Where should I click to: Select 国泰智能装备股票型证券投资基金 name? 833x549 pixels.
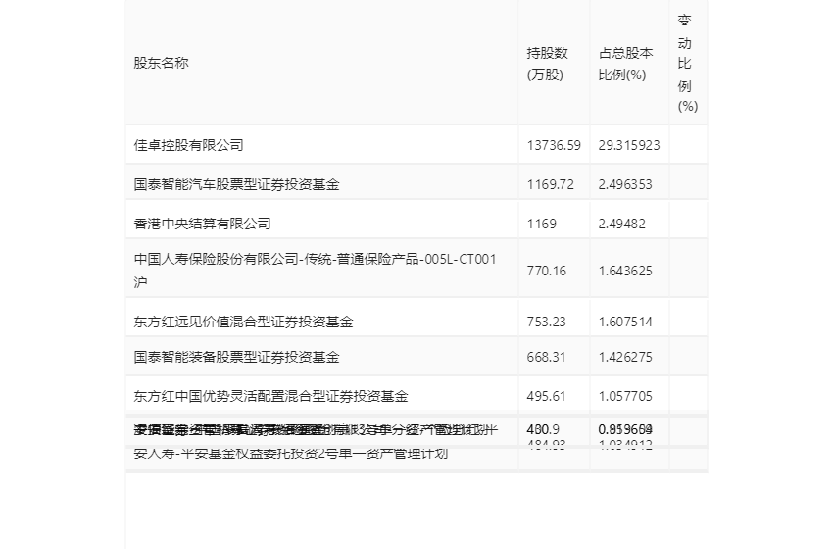[236, 357]
